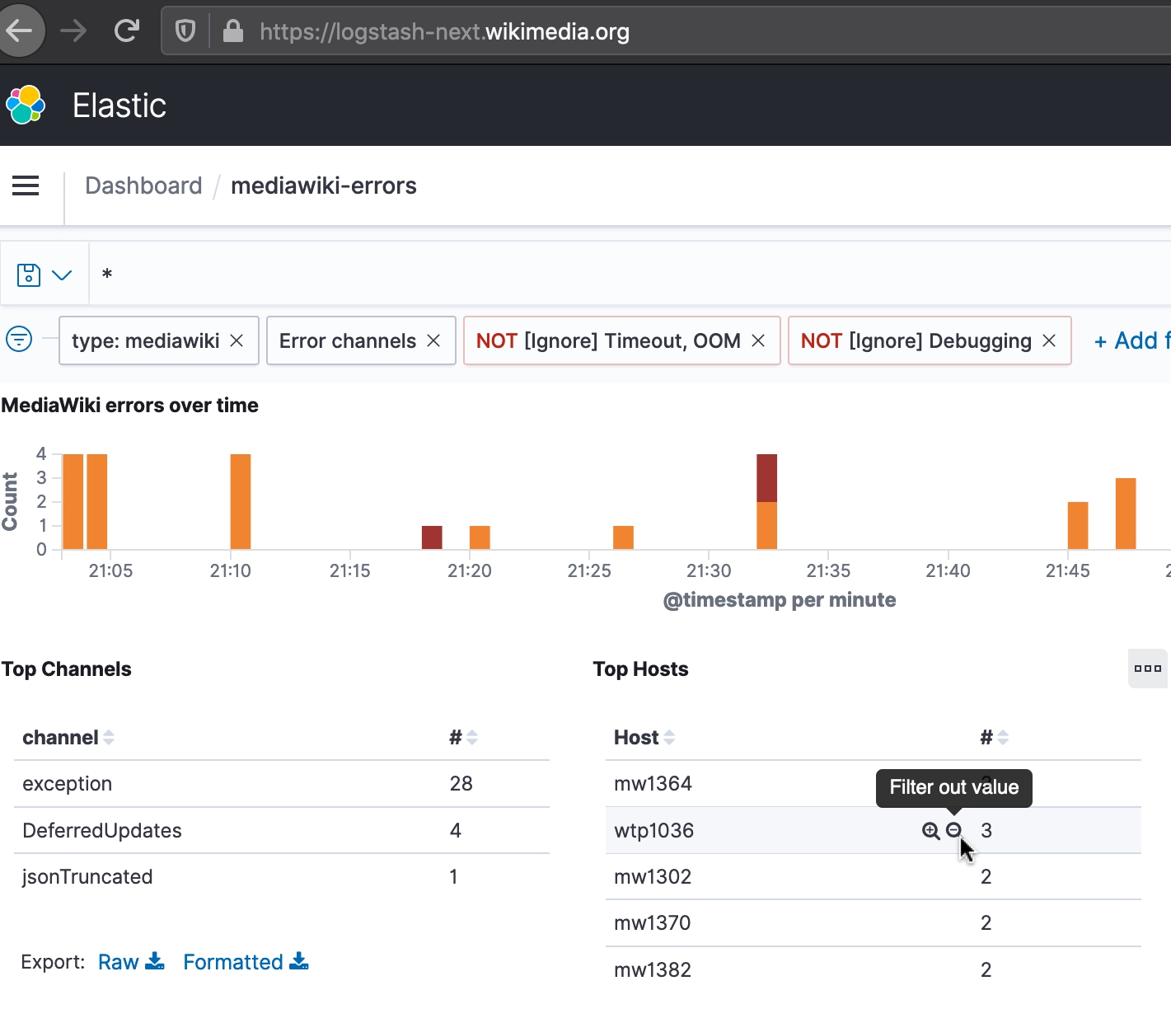Click the download icon next to Formatted
Screen dimensions: 1171x1023
click(x=300, y=961)
